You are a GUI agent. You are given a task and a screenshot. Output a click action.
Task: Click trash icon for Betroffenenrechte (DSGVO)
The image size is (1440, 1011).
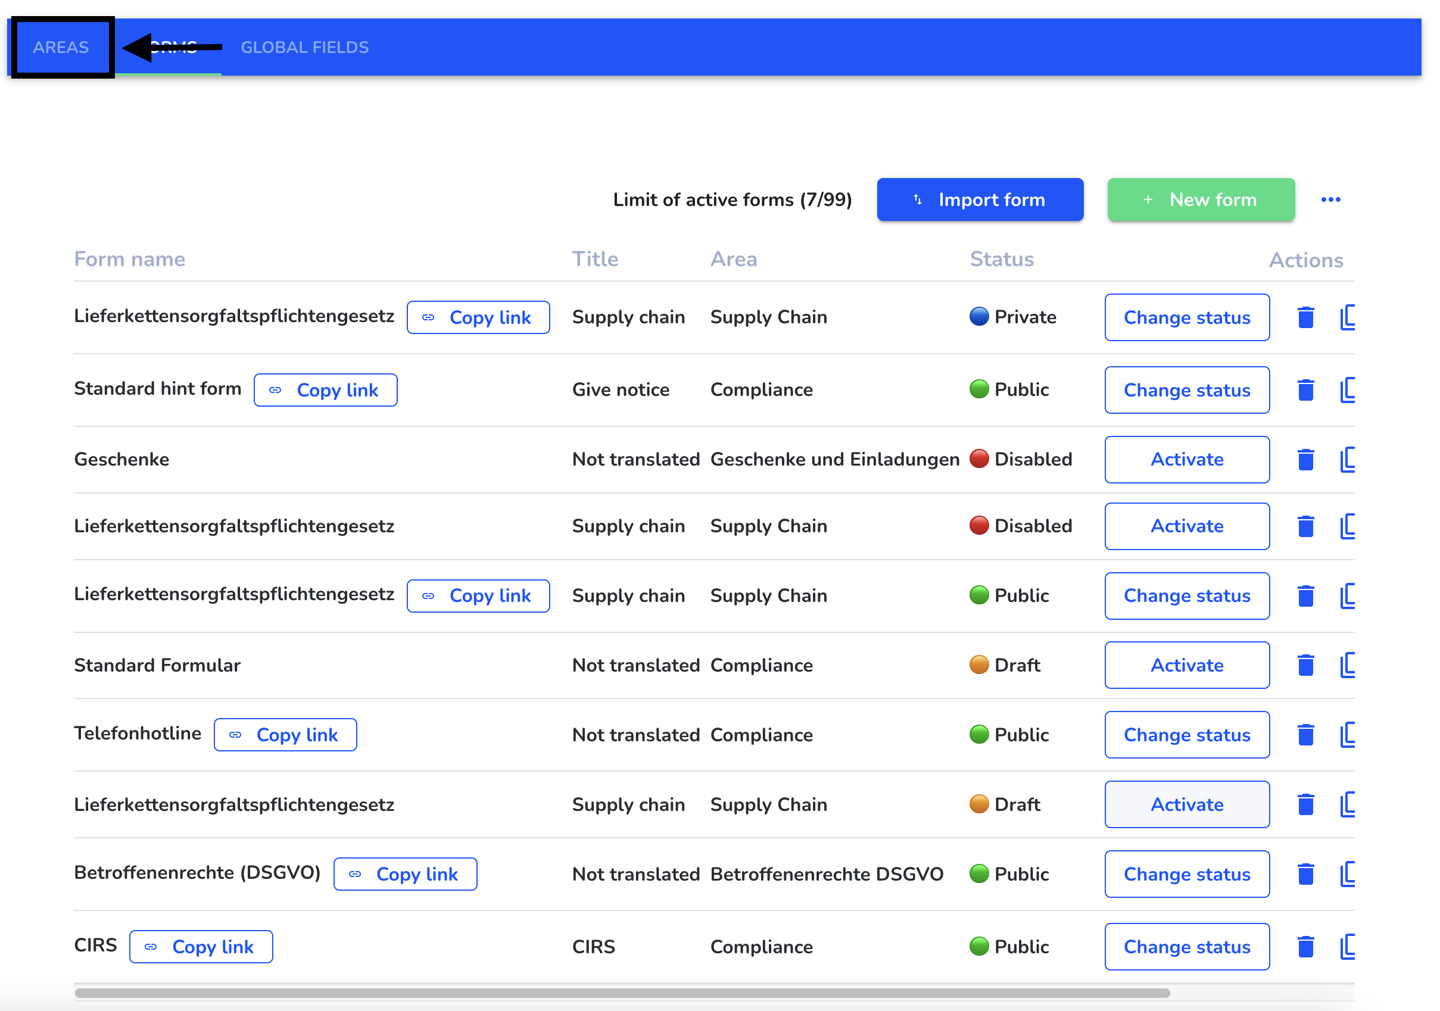(x=1305, y=874)
